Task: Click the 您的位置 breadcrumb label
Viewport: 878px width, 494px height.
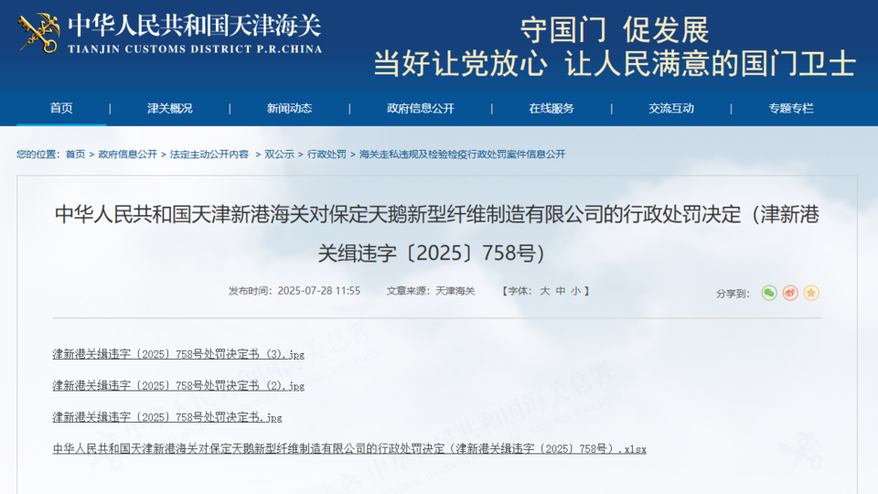Action: (38, 154)
